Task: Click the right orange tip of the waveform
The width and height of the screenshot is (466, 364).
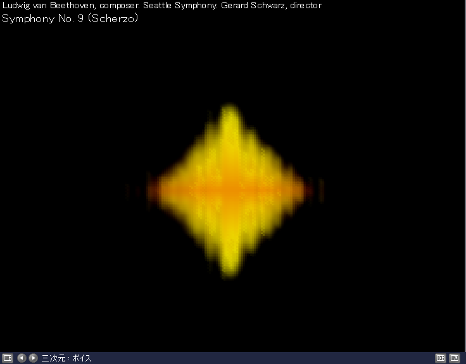Action: click(310, 190)
